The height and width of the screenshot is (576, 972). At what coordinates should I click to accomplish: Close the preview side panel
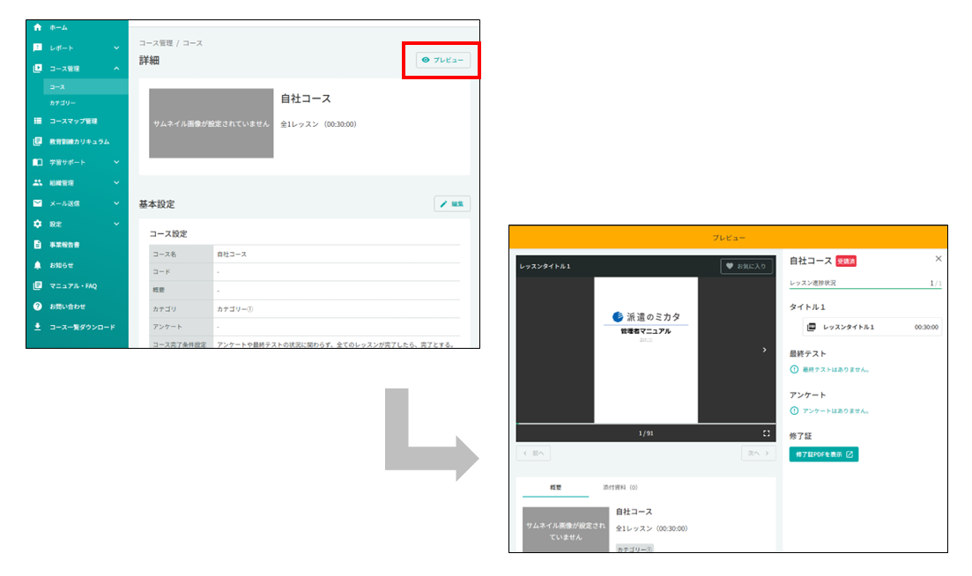tap(939, 259)
